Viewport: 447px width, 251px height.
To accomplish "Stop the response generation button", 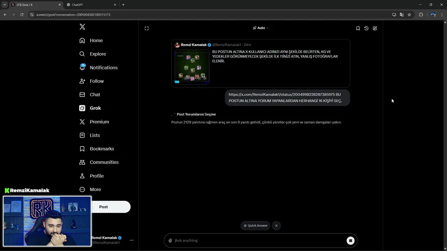I will [x=351, y=241].
